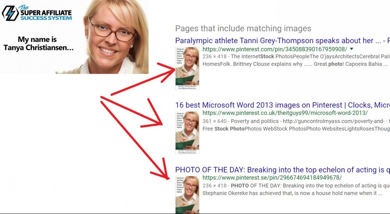The width and height of the screenshot is (390, 214).
Task: Click the pinterest.com/pin/345088390167959908 URL
Action: pos(275,49)
